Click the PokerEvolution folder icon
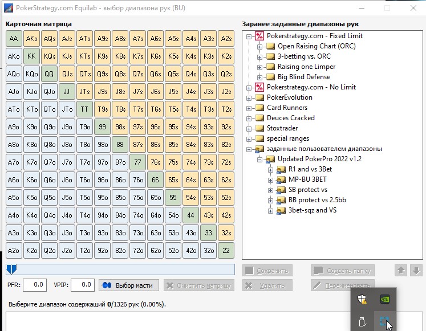Image resolution: width=426 pixels, height=331 pixels. tap(259, 97)
